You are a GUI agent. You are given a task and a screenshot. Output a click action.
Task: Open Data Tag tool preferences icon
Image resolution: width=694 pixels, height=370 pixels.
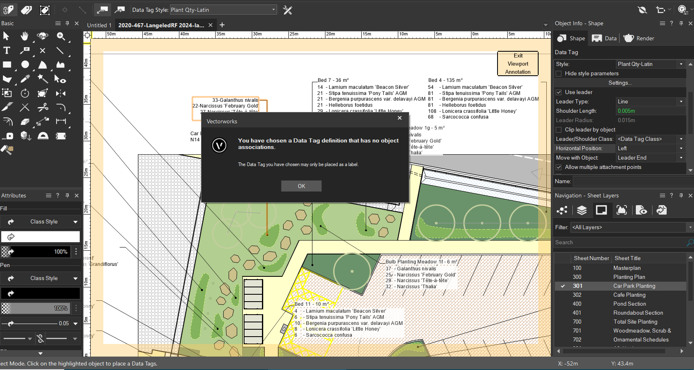288,10
